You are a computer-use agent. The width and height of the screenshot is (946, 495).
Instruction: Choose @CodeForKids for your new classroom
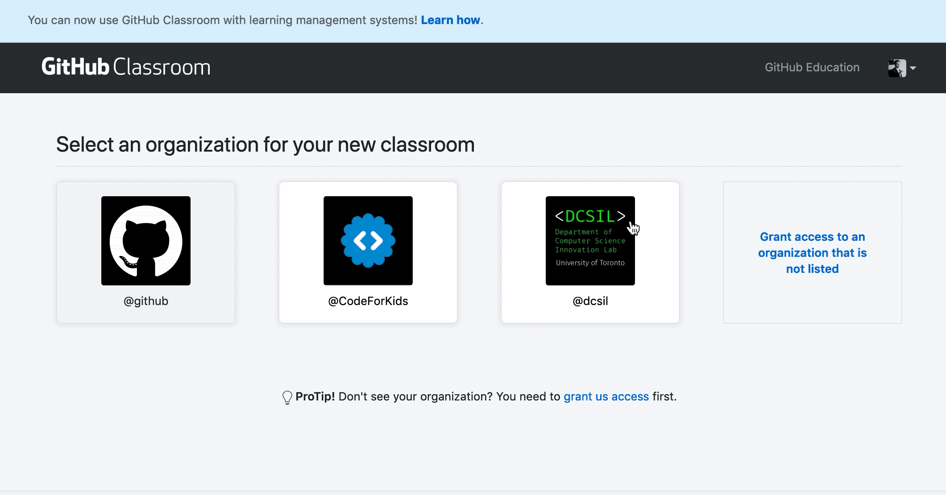tap(368, 252)
